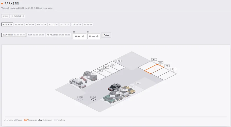Click the X3 spot label

(x=80, y=80)
